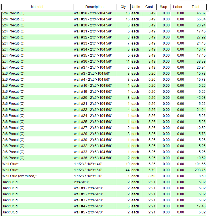Select the 17.46 total for wall #4 Jack Stud
The height and width of the screenshot is (216, 209).
201,206
